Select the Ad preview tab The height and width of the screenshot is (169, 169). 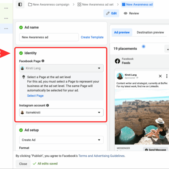click(122, 32)
